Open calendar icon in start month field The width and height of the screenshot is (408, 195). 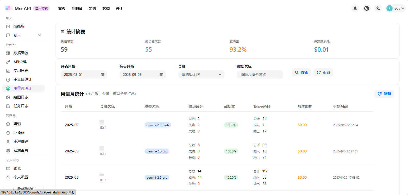pyautogui.click(x=103, y=75)
